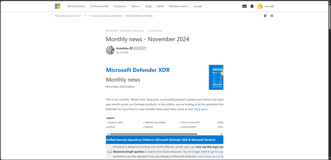Image resolution: width=331 pixels, height=160 pixels.
Task: Click the 'Nov 04, 2024' date text
Action: coord(122,52)
